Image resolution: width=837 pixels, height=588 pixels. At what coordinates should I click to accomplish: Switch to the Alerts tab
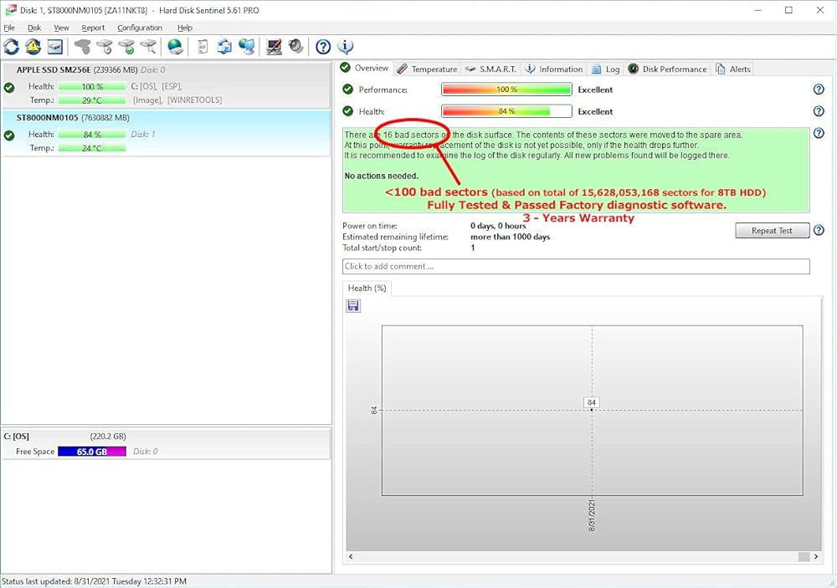point(733,69)
